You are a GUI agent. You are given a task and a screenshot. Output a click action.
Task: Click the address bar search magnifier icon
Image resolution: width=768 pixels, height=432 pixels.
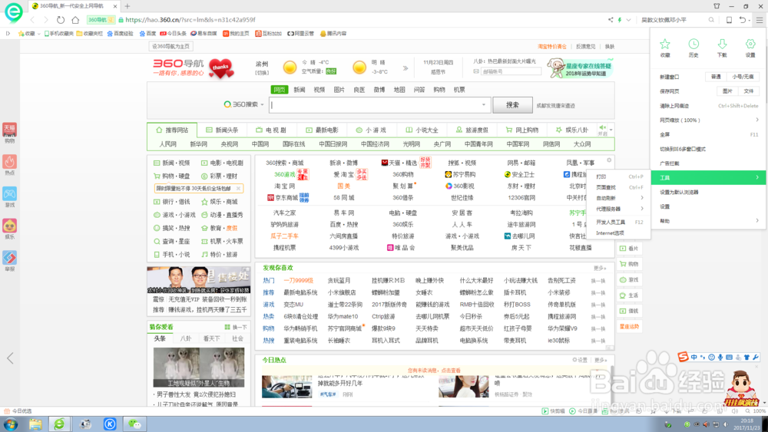[x=711, y=20]
